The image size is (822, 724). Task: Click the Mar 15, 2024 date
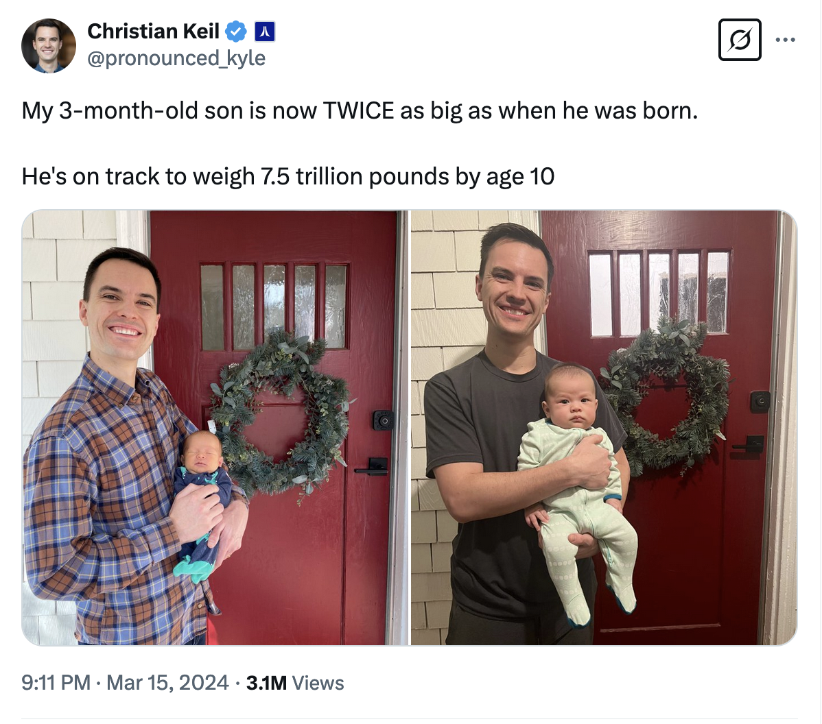167,683
